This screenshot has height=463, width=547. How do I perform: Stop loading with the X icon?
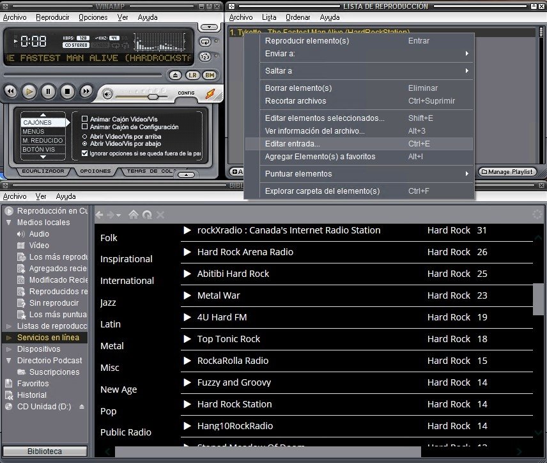coord(160,215)
